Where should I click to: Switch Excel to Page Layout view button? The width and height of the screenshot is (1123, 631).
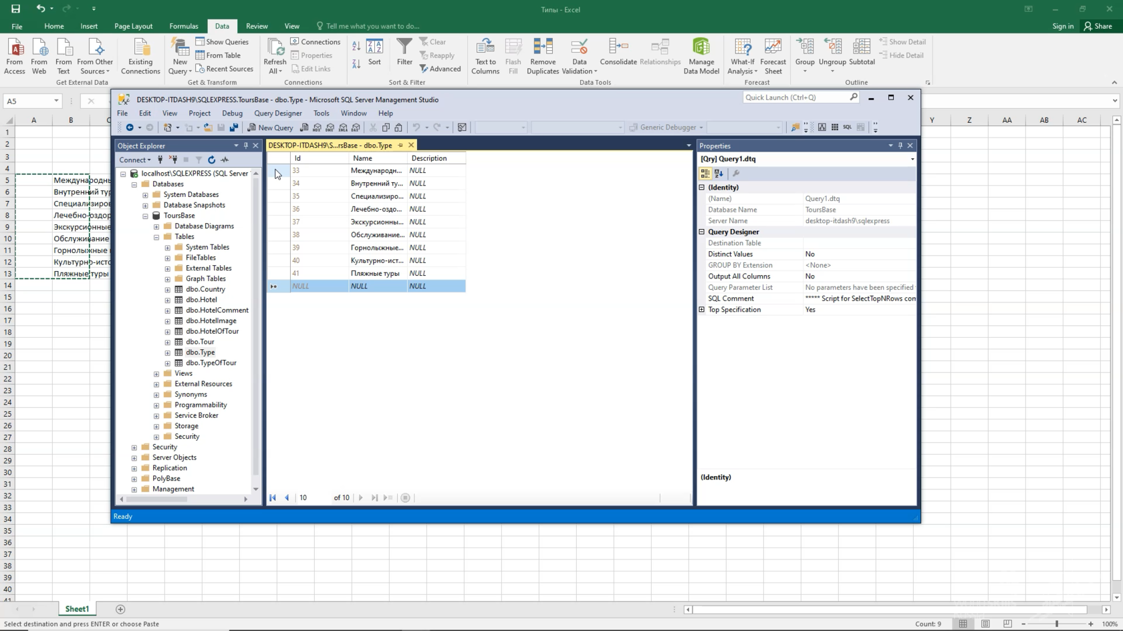(x=985, y=624)
